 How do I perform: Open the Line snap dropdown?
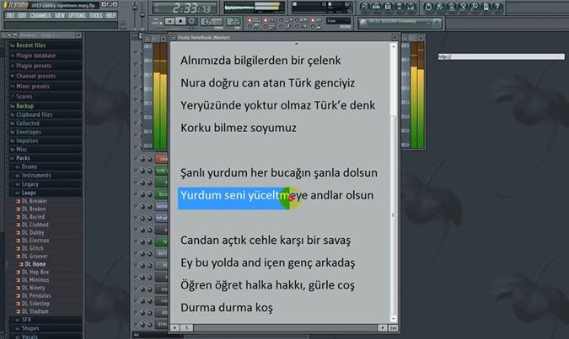[x=338, y=21]
